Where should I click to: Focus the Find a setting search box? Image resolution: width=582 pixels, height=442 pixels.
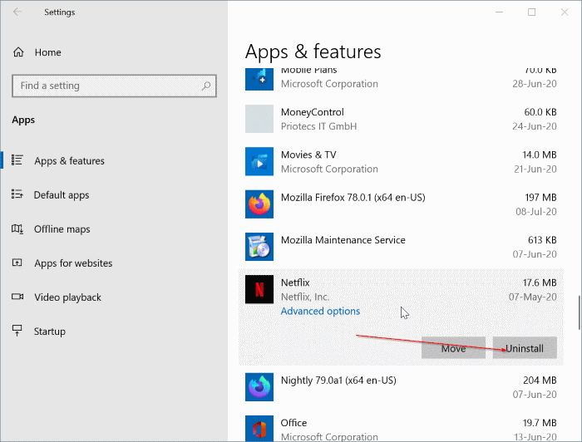[114, 86]
